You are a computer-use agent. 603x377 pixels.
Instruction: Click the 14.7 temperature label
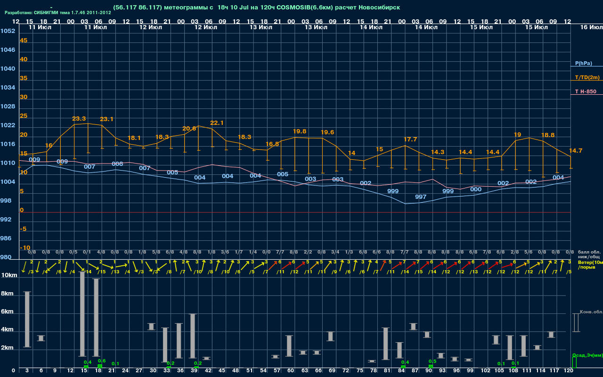pos(576,151)
